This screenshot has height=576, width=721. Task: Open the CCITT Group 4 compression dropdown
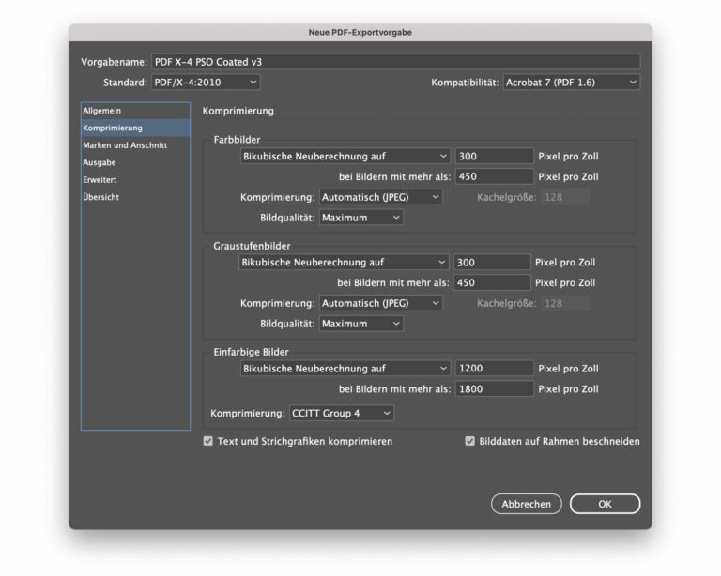point(341,413)
